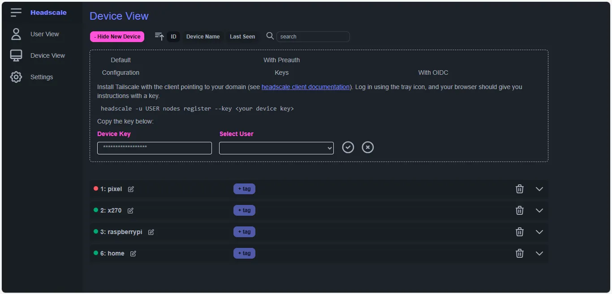Viewport: 612px width, 294px height.
Task: Go to User View in the sidebar
Action: (44, 34)
